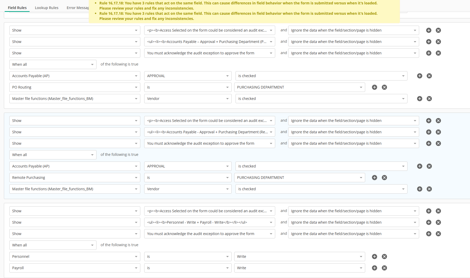Change the Write value for Payroll

(x=300, y=268)
